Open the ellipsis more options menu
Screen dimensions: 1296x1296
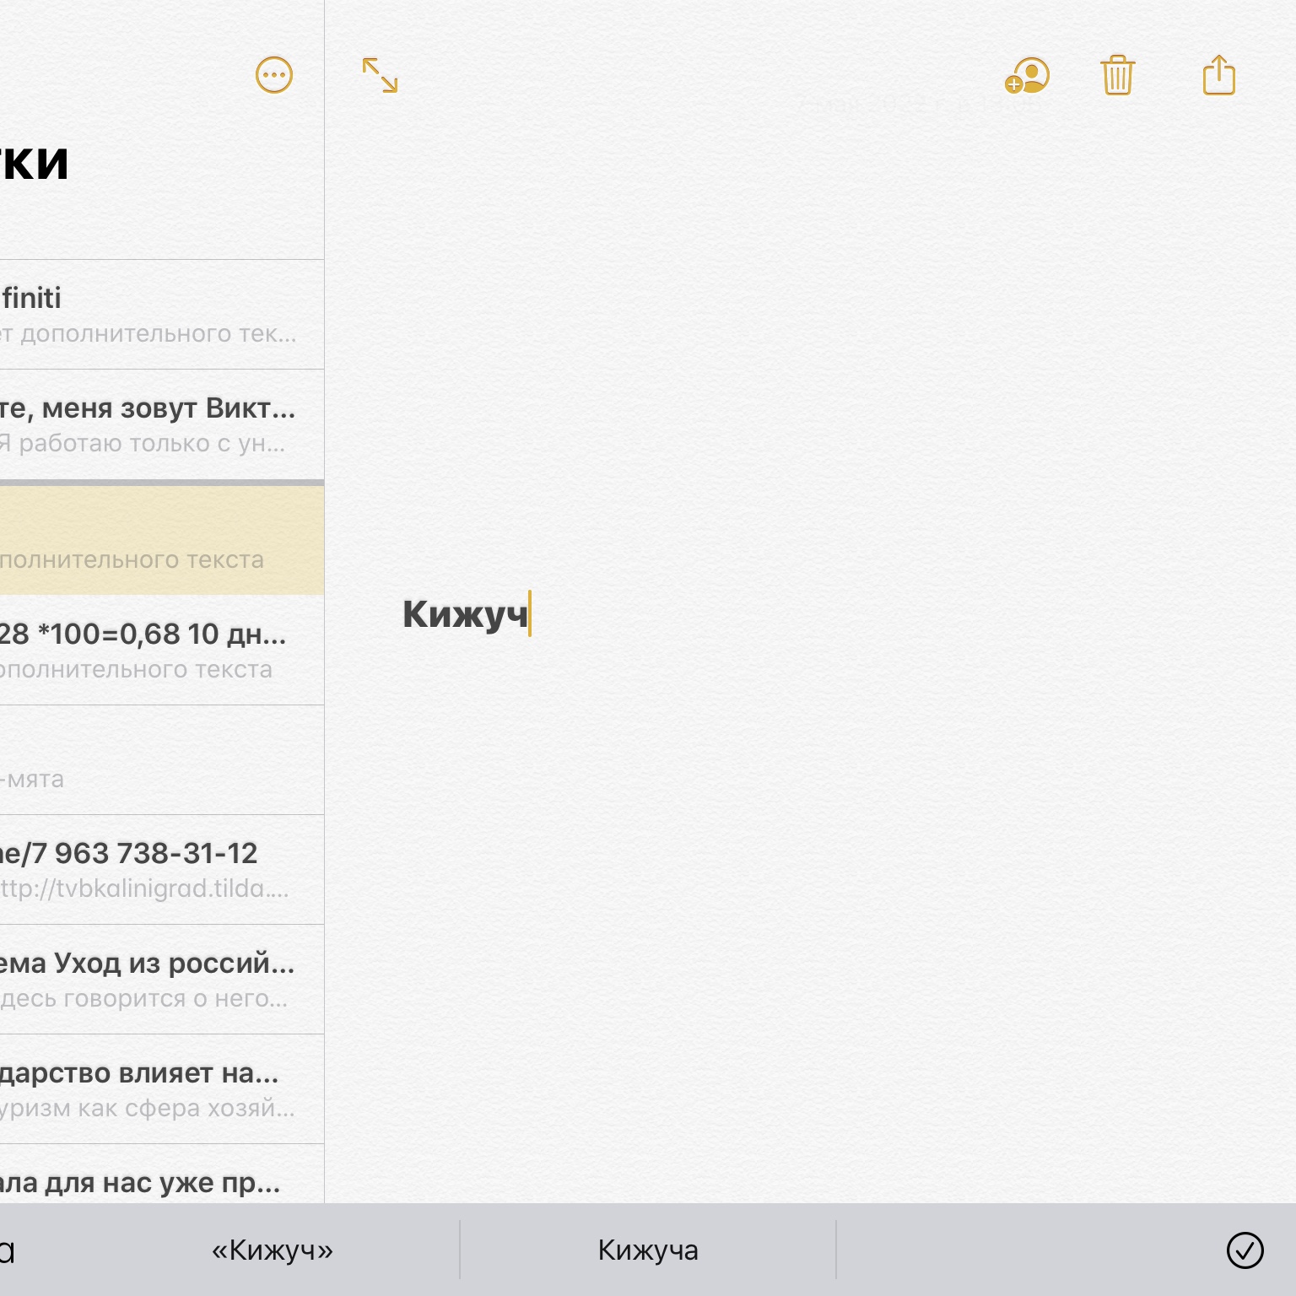[x=273, y=75]
